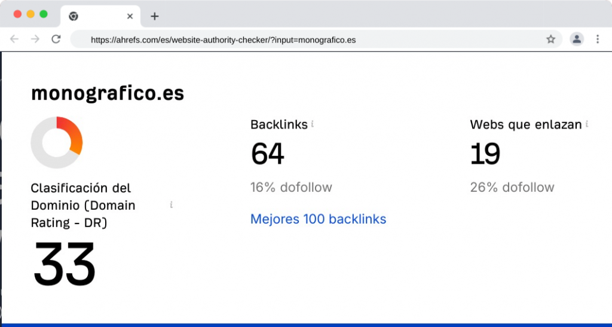
Task: Click the info icon beside Webs que enlazan
Action: [587, 124]
